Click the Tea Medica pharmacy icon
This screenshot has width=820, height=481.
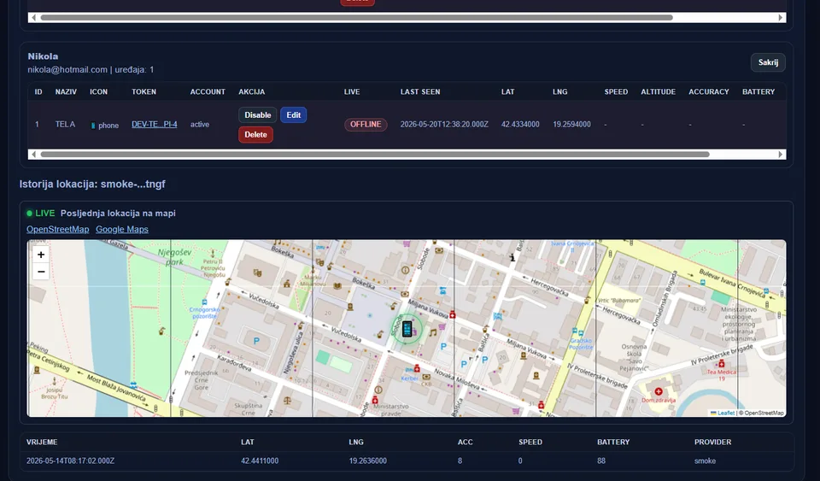pos(722,363)
